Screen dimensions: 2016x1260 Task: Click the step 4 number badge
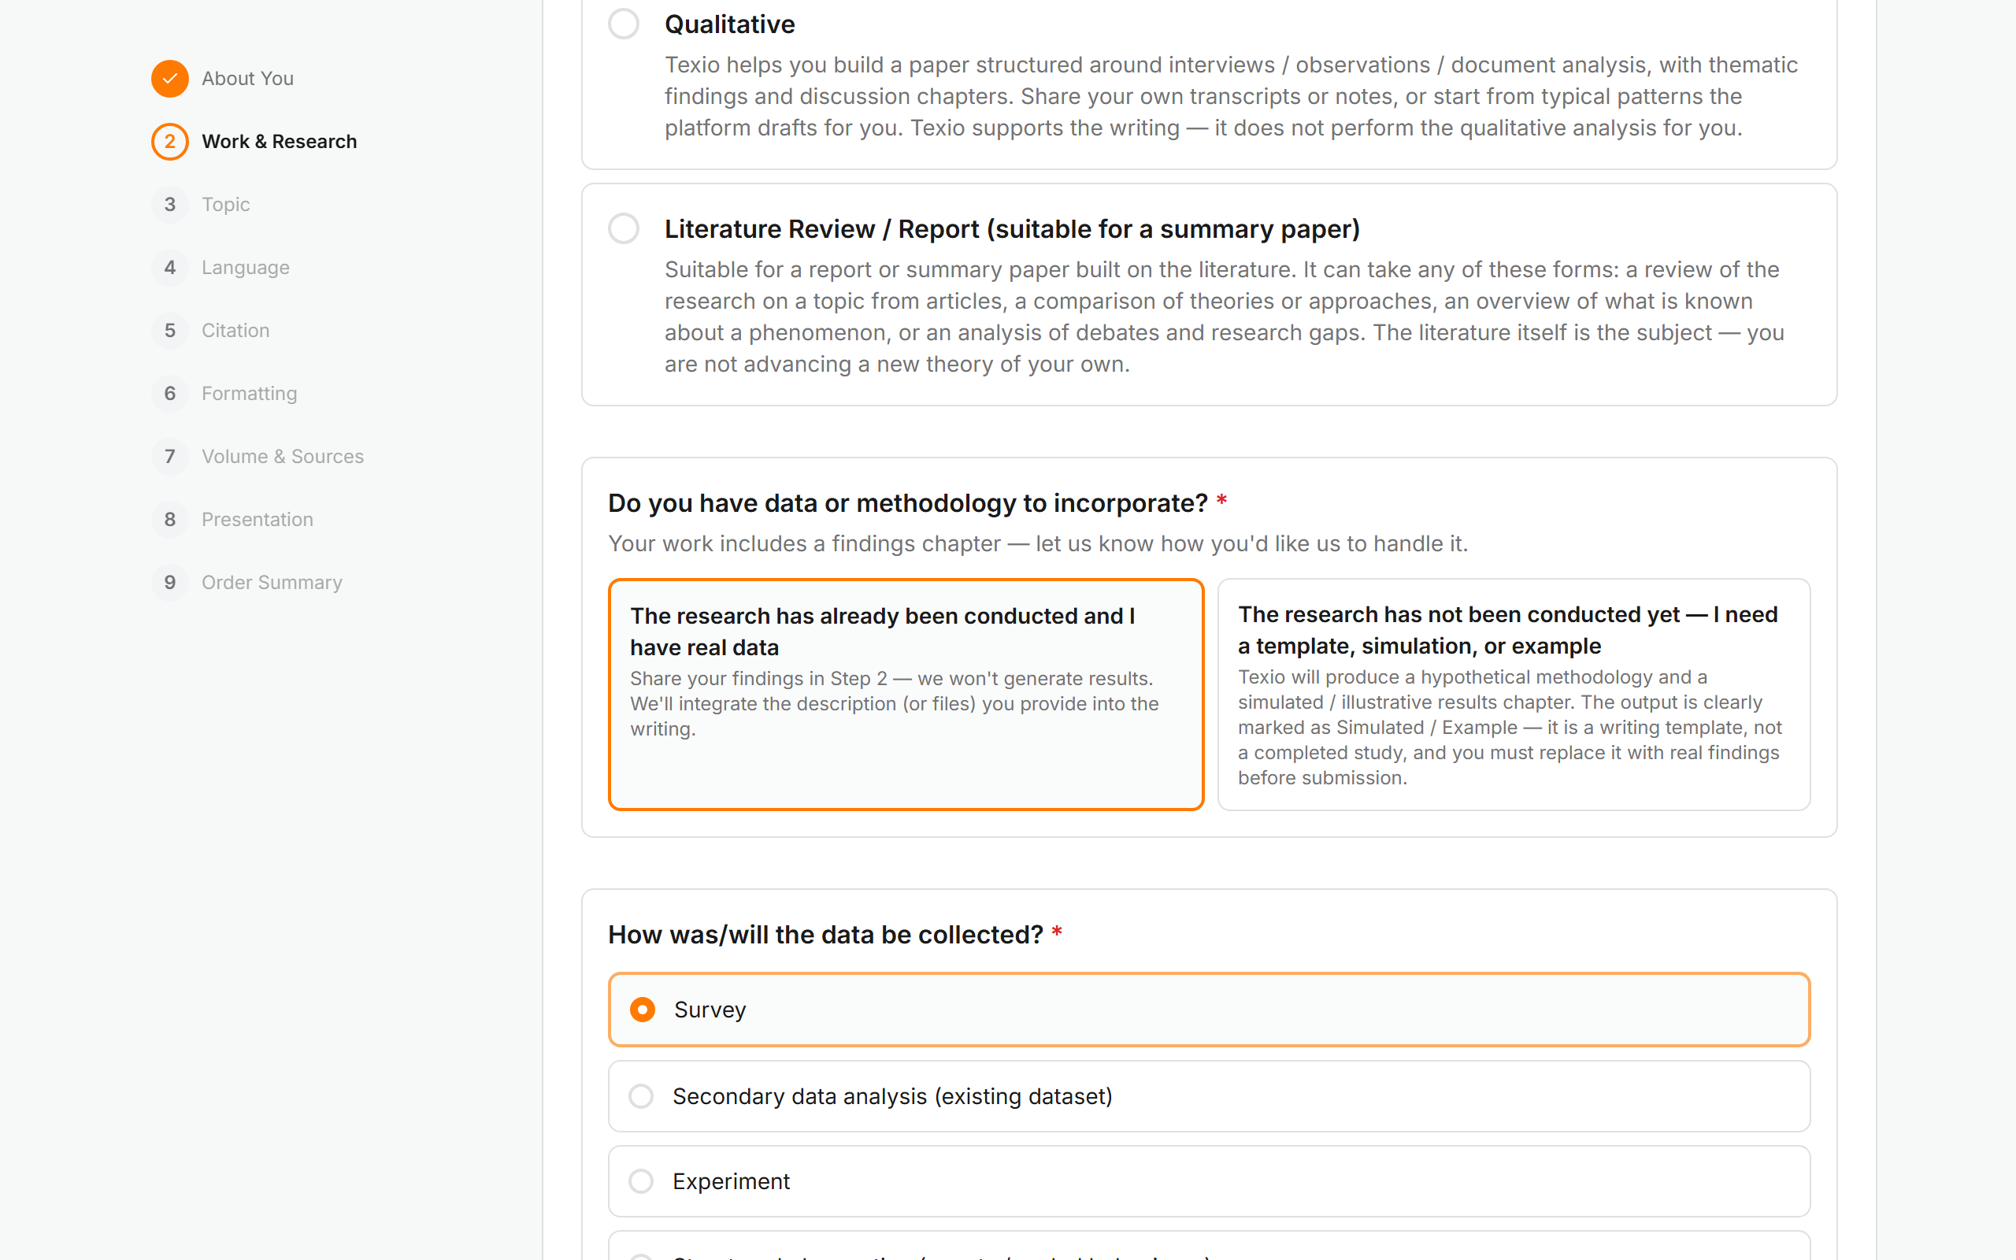(170, 268)
